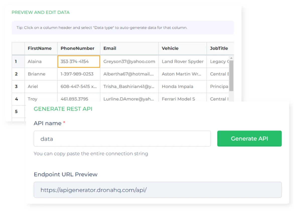Click the 461.893.3795 phone cell

point(79,98)
